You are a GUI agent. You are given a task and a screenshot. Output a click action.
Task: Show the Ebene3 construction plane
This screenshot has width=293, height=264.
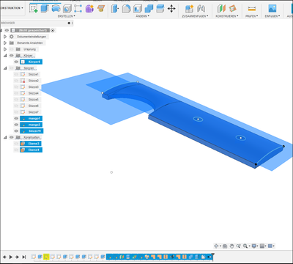[16, 144]
